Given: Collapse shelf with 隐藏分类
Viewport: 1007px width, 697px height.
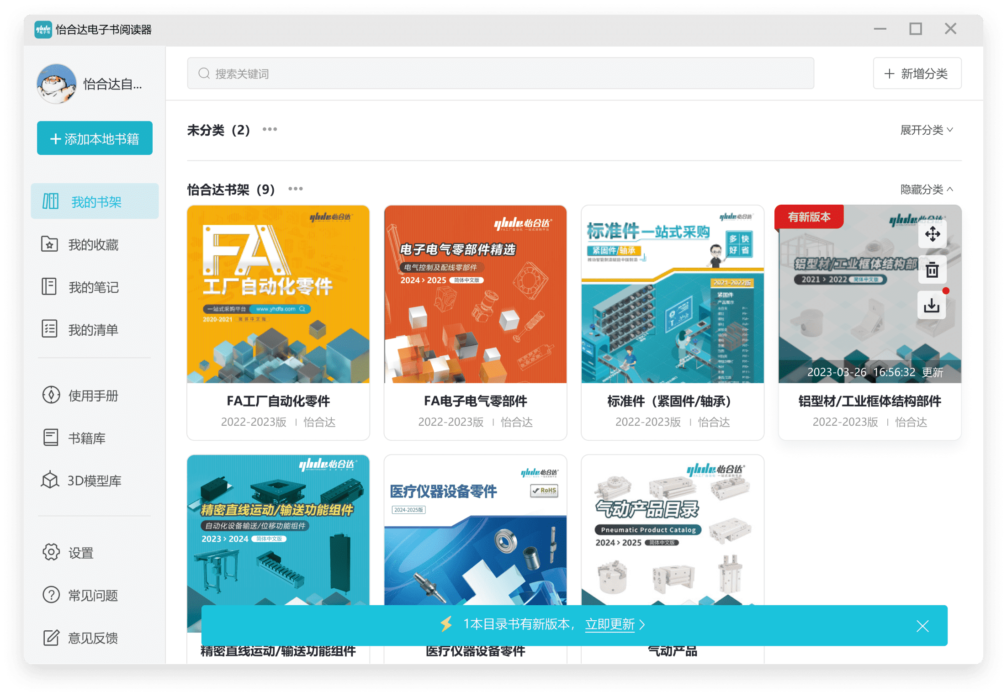Looking at the screenshot, I should tap(926, 189).
